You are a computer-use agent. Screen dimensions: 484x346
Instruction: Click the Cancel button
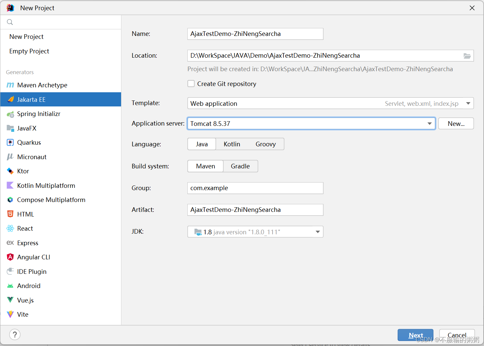pyautogui.click(x=457, y=335)
